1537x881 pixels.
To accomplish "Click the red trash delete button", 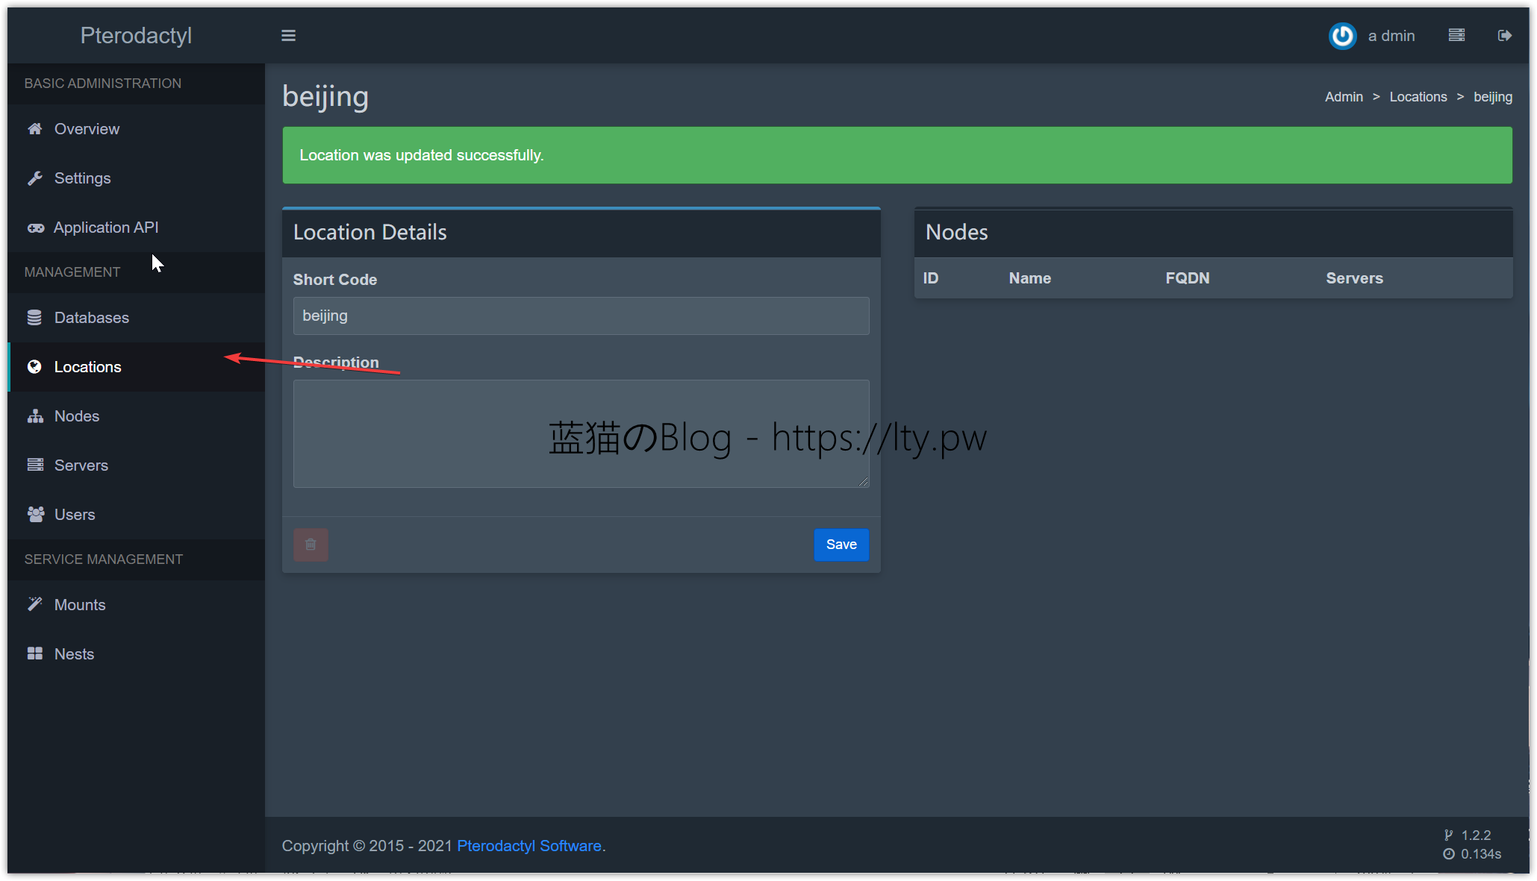I will point(311,545).
